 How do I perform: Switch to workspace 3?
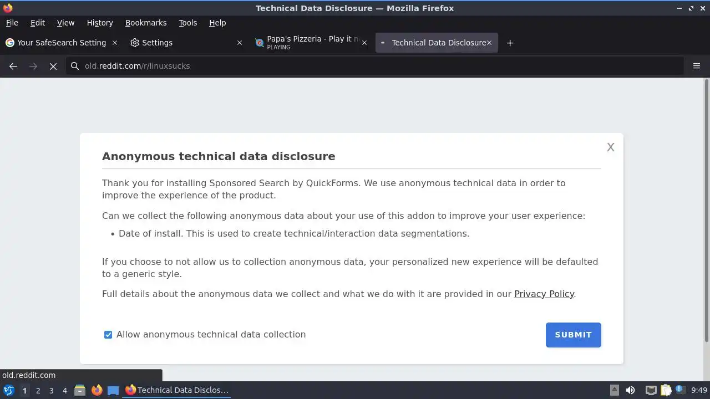[51, 390]
